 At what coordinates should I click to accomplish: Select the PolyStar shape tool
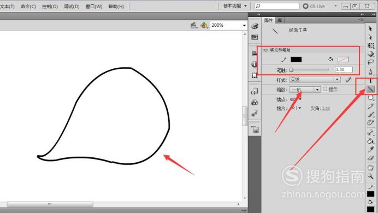coord(370,98)
